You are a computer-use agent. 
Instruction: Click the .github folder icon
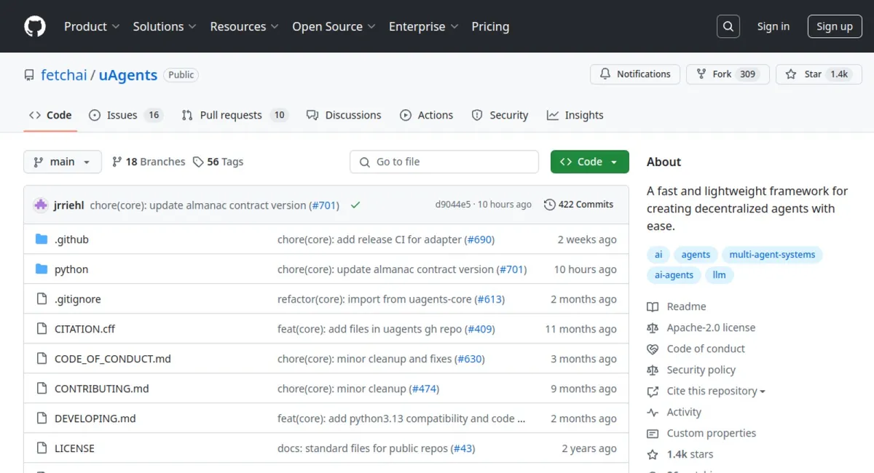pos(42,239)
